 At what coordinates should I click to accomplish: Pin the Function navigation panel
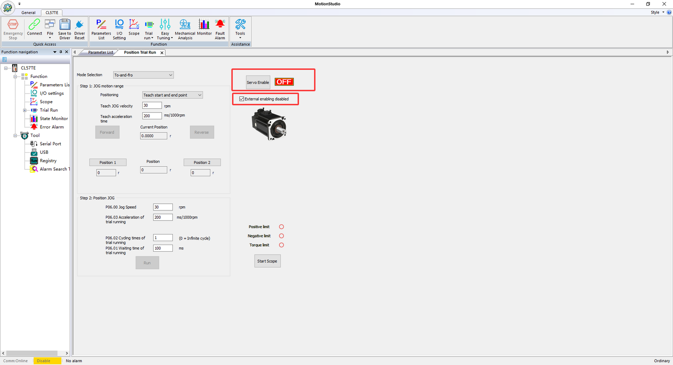point(61,52)
